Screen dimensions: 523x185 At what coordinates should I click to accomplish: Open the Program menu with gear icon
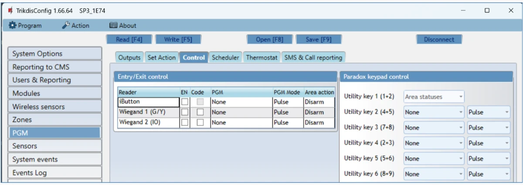point(25,26)
